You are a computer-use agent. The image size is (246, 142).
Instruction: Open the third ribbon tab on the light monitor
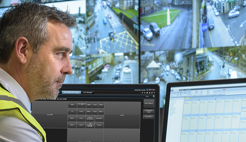pos(188,90)
